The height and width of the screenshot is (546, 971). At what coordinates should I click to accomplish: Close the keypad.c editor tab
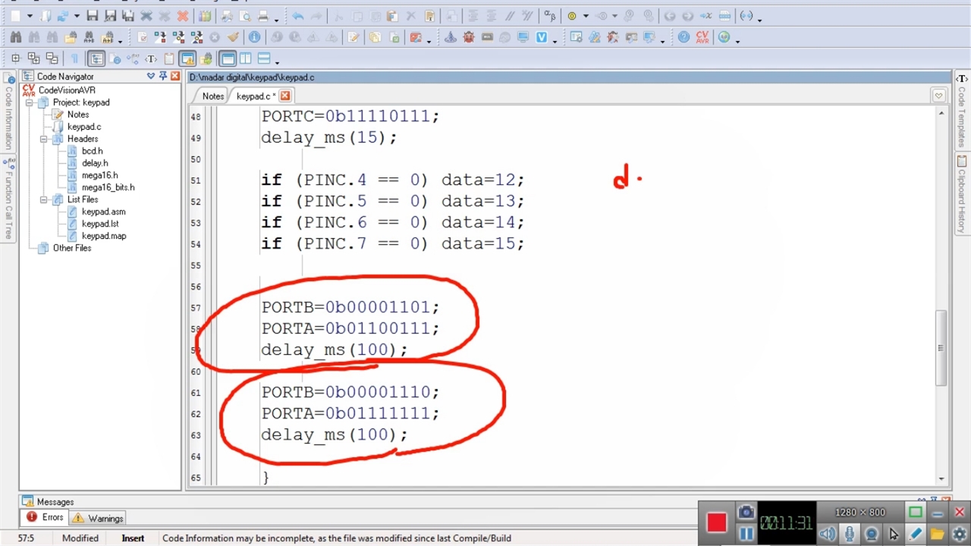point(285,96)
